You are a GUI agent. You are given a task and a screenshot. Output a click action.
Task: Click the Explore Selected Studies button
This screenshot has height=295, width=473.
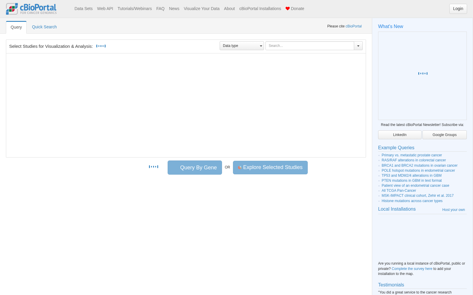coord(270,168)
